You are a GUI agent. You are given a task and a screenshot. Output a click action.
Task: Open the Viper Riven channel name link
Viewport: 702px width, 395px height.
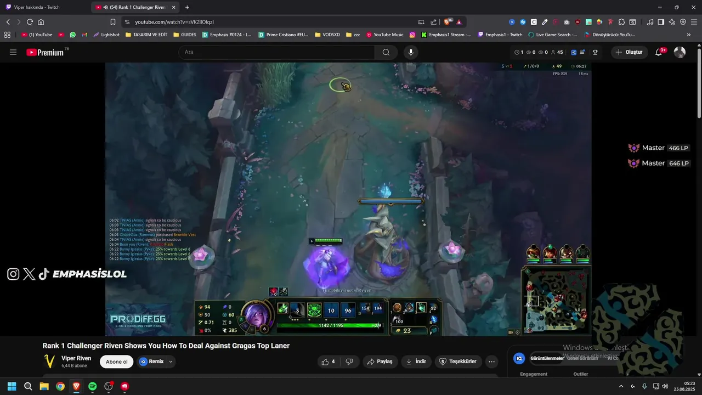point(76,358)
